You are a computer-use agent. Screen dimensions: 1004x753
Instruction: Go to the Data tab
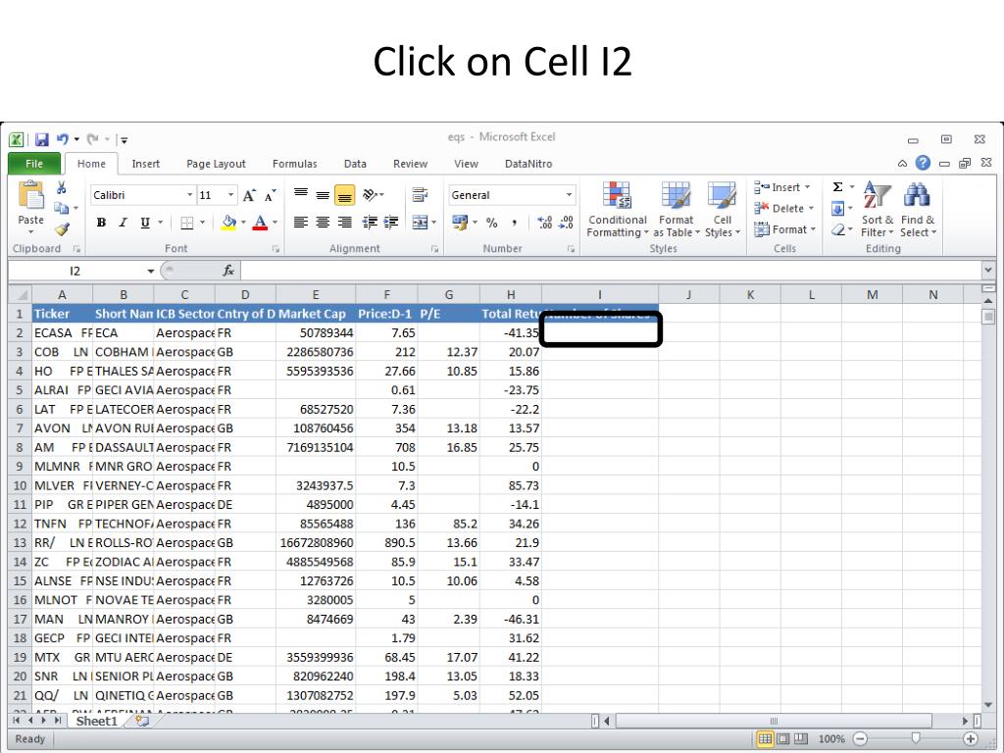point(355,164)
